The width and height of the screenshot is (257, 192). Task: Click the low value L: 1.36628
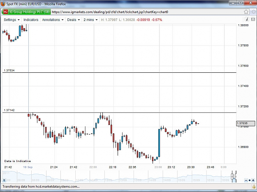point(127,20)
